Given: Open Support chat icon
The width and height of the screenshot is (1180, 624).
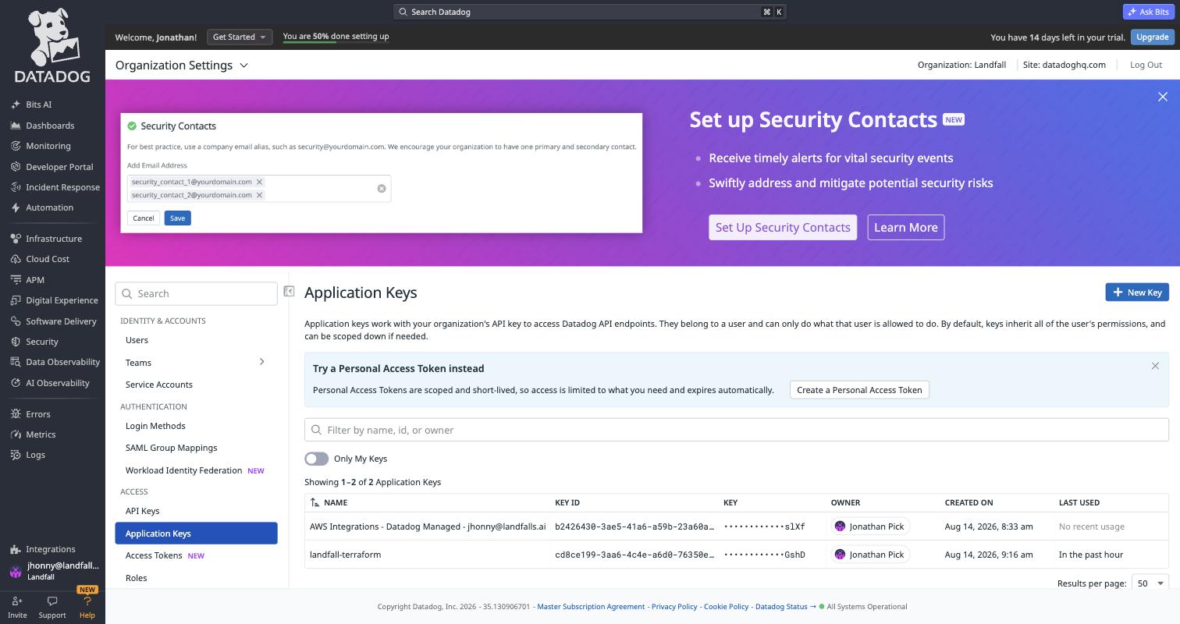Looking at the screenshot, I should tap(52, 607).
